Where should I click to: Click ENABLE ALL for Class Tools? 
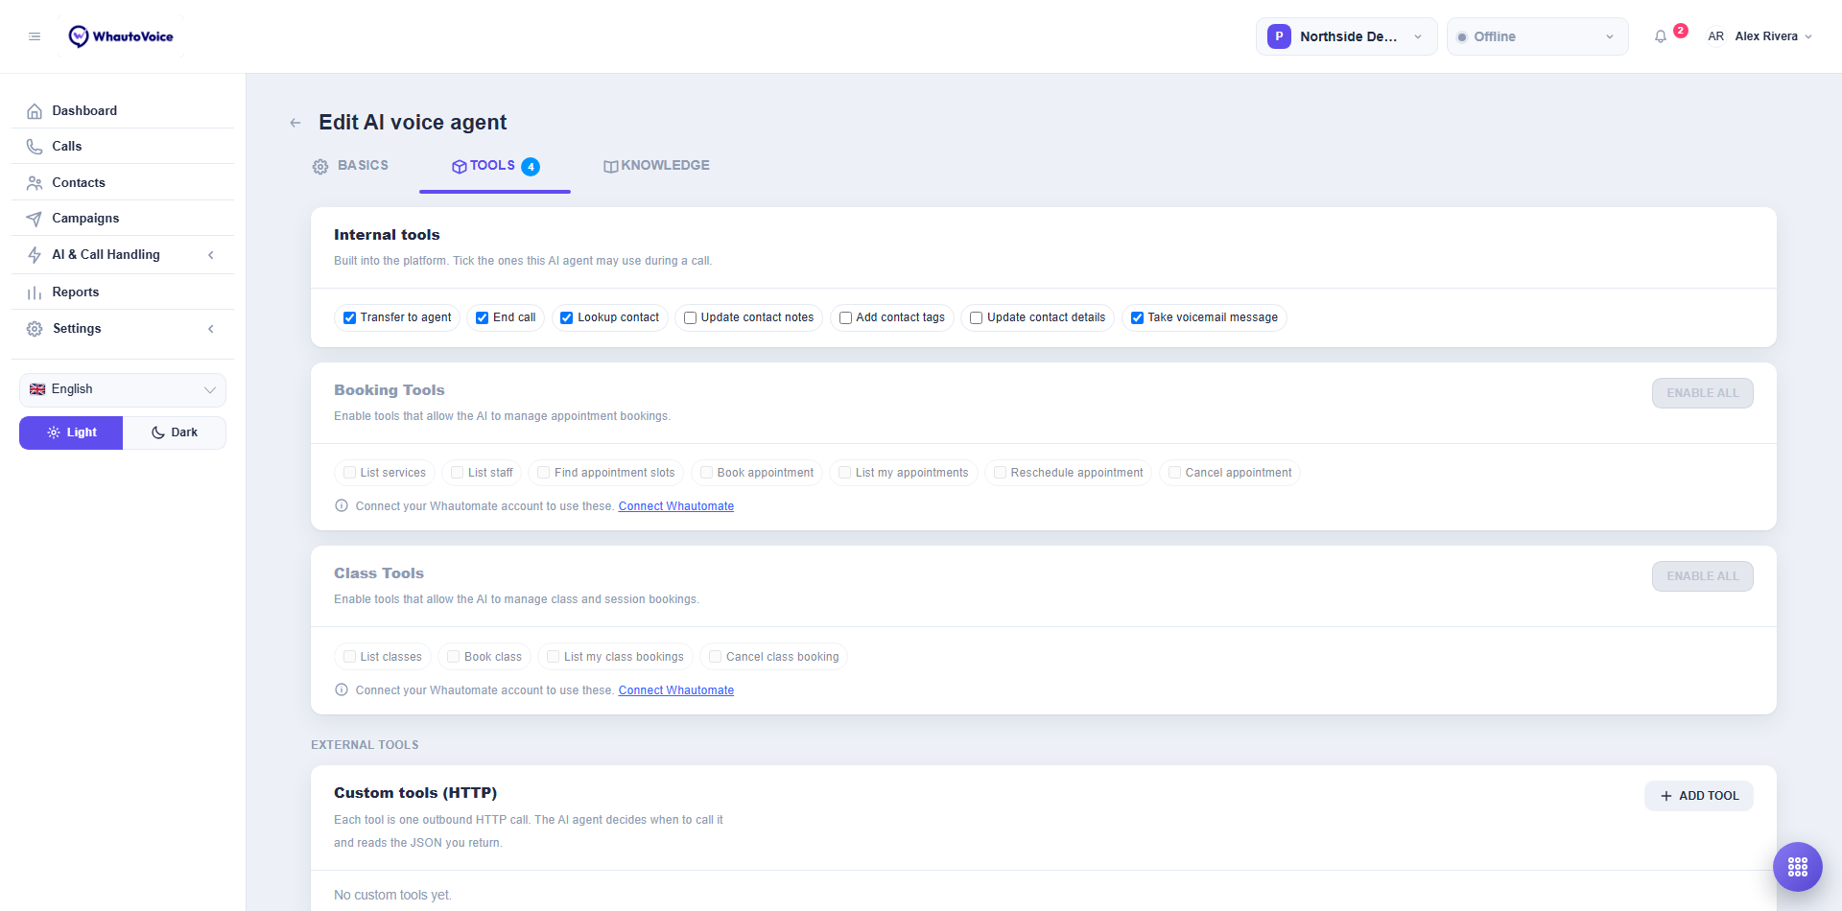[x=1702, y=576]
